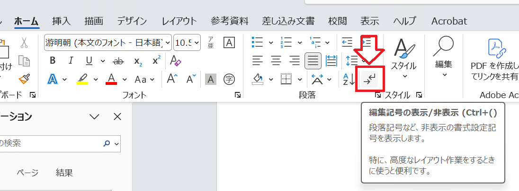Collapse navigation pane options chevron
519x191 pixels.
point(94,116)
